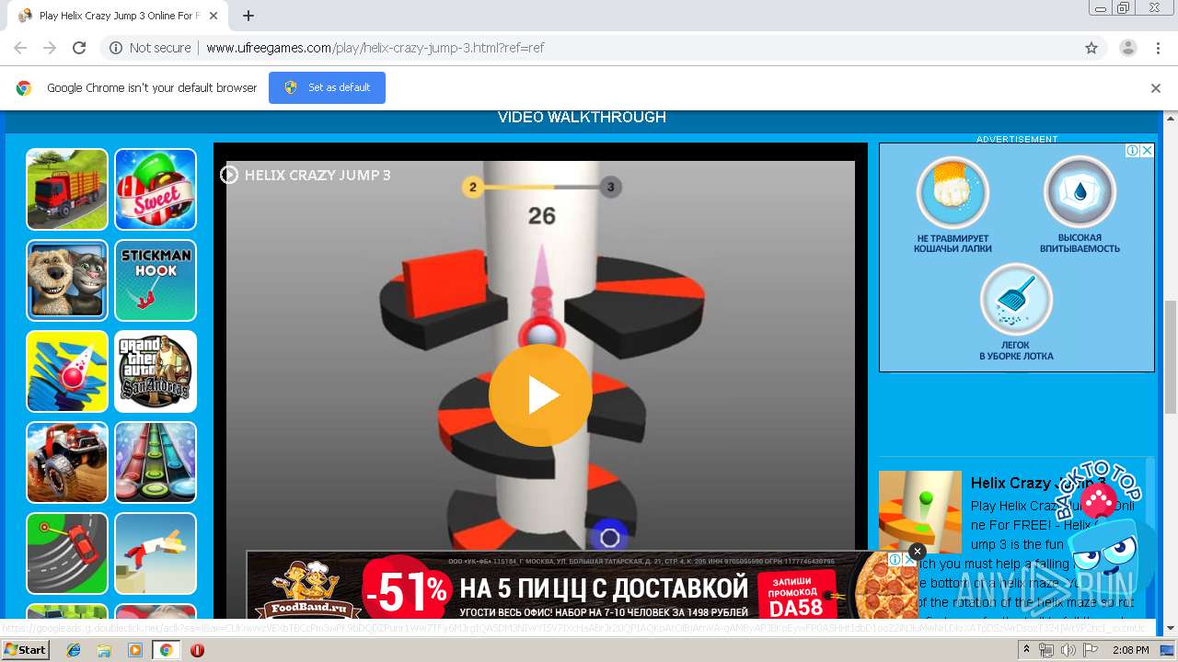Open the red car drift game thumbnail
1178x662 pixels.
pos(67,554)
